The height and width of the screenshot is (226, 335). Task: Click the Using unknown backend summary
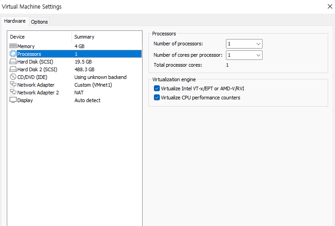pos(100,77)
